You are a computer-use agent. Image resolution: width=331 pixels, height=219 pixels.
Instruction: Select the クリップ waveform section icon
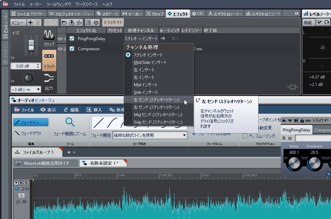[x=49, y=38]
